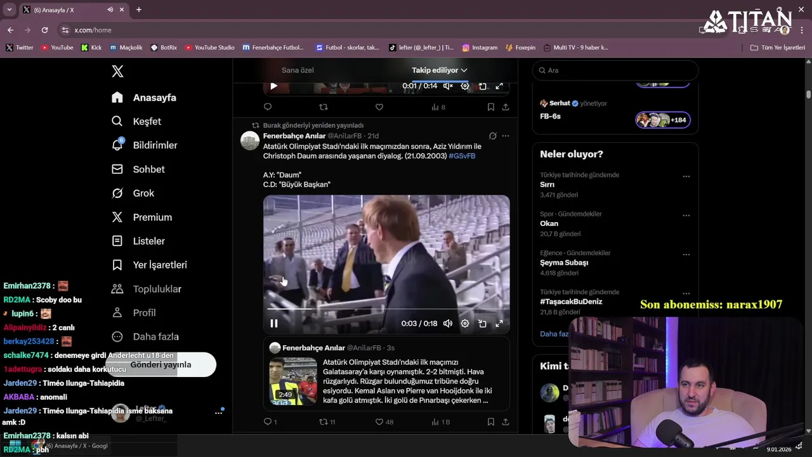This screenshot has width=812, height=457.
Task: Open new tab plus button
Action: 138,10
